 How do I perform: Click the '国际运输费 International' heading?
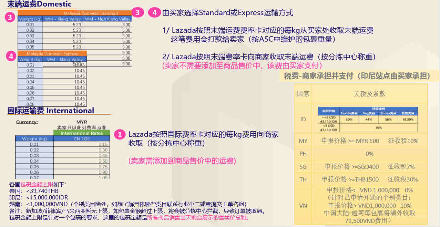coord(51,111)
